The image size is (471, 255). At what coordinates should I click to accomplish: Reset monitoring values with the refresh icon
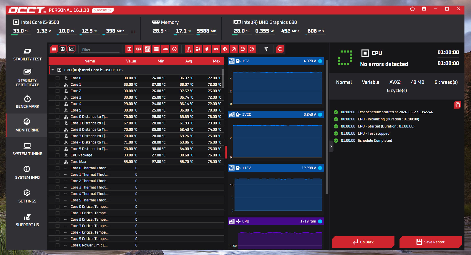[x=280, y=49]
